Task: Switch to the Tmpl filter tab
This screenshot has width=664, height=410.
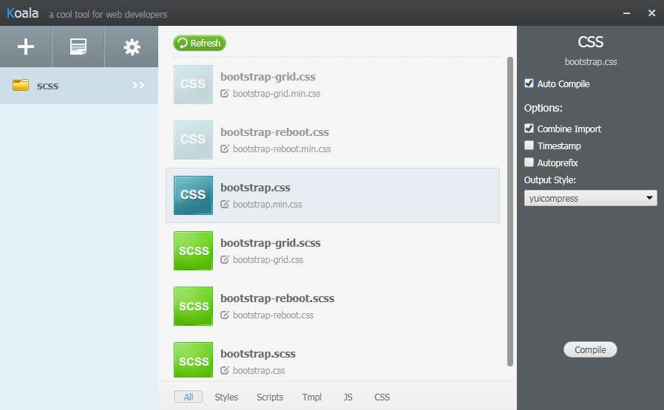Action: [312, 397]
